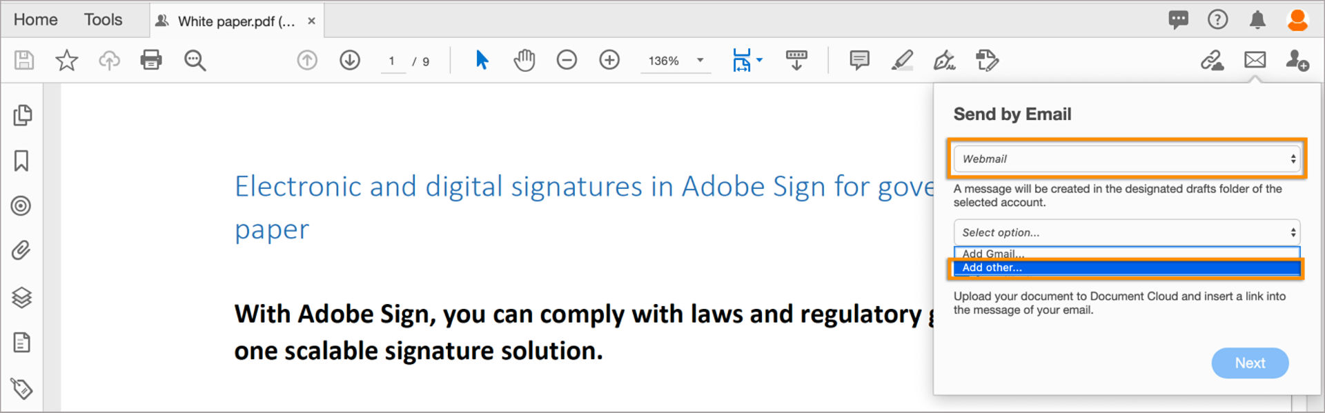Open the Page thumbnails panel
The height and width of the screenshot is (413, 1325).
click(23, 115)
